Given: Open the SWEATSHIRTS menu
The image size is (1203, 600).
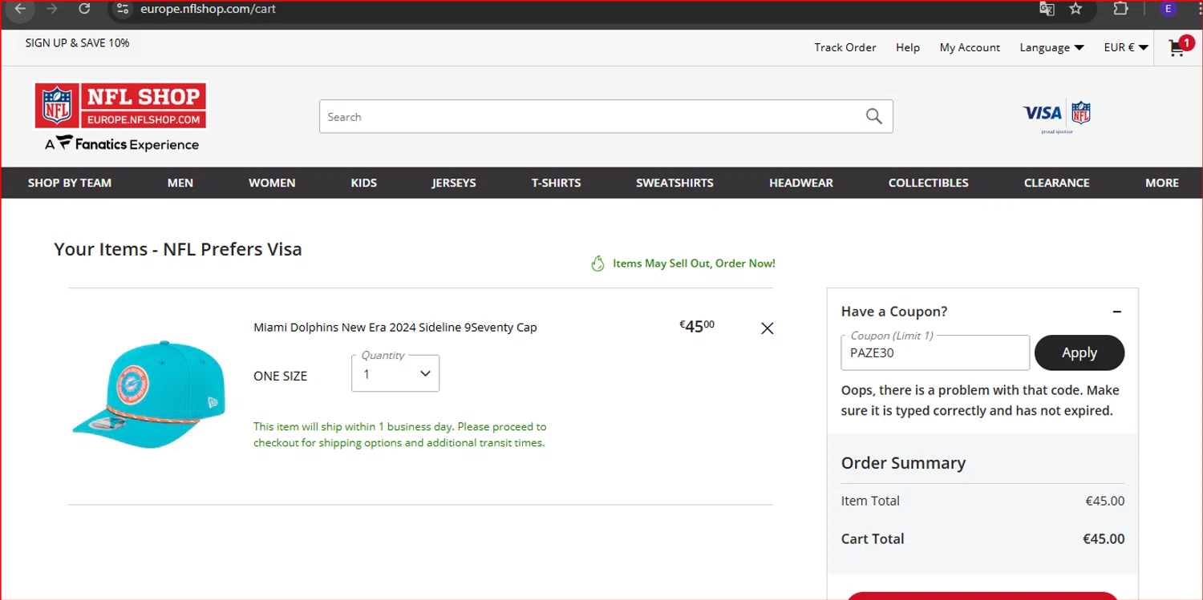Looking at the screenshot, I should [x=674, y=183].
